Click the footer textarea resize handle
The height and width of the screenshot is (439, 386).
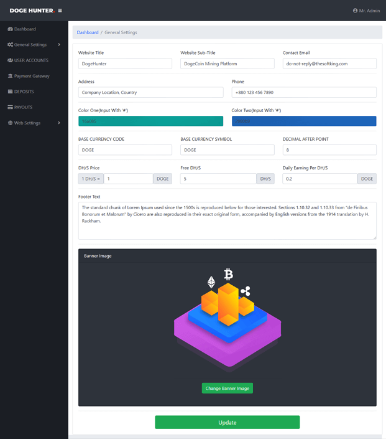[375, 238]
